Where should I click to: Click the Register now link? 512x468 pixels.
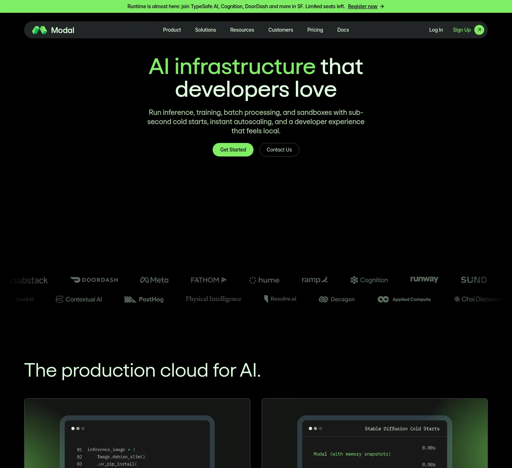(x=363, y=6)
